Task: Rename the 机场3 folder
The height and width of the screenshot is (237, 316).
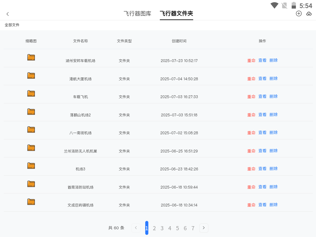Action: (251, 169)
